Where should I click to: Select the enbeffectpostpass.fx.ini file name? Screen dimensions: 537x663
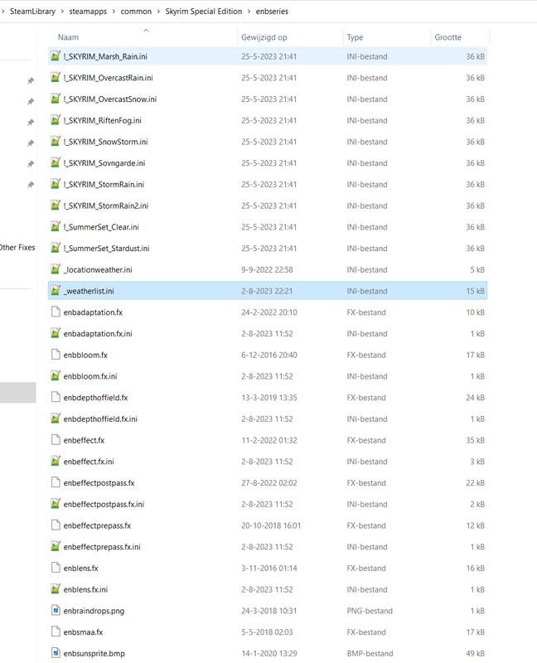(104, 504)
